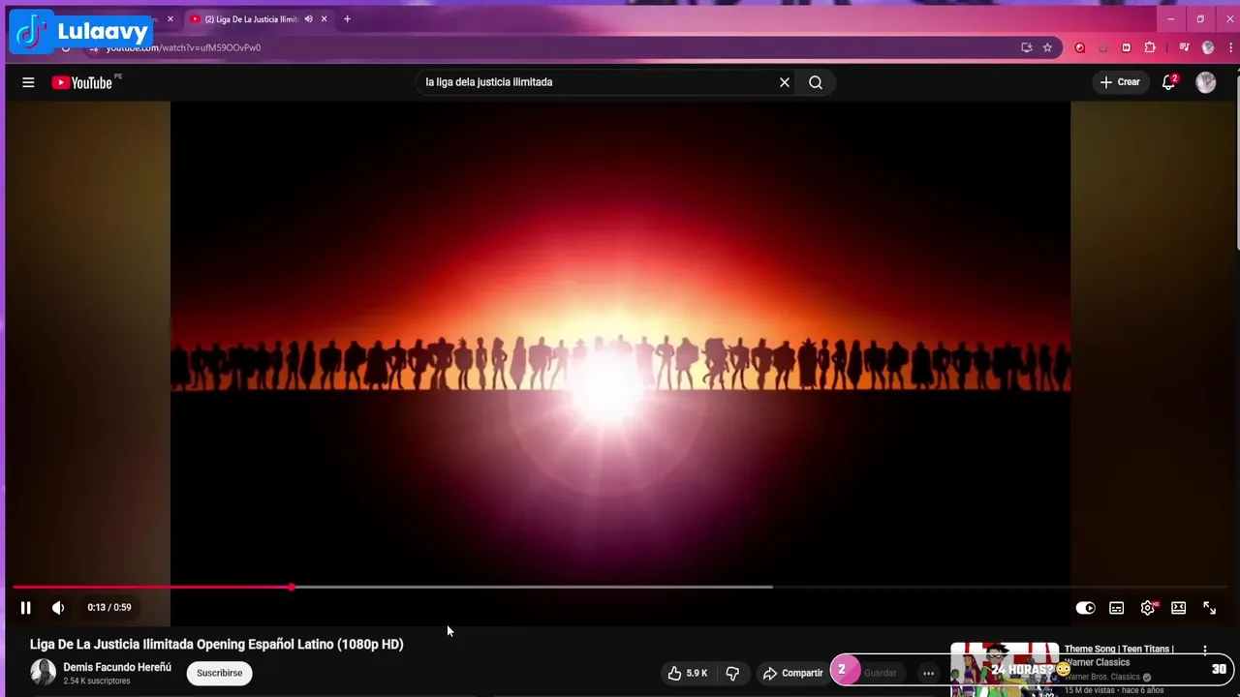Pause the video

26,608
